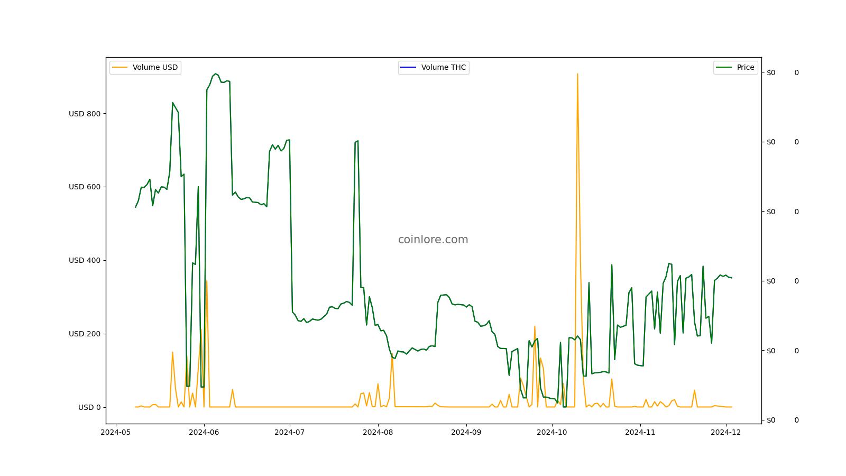Click the 2024-12 date label

pyautogui.click(x=725, y=432)
